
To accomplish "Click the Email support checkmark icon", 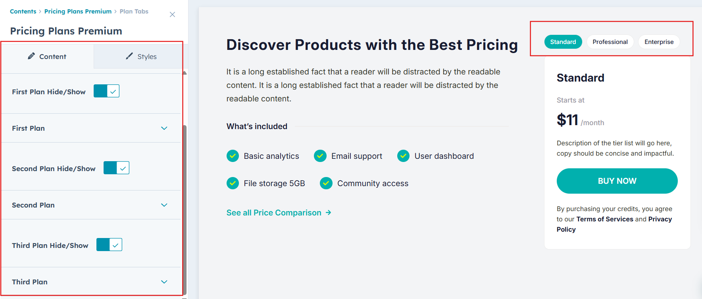I will [320, 156].
